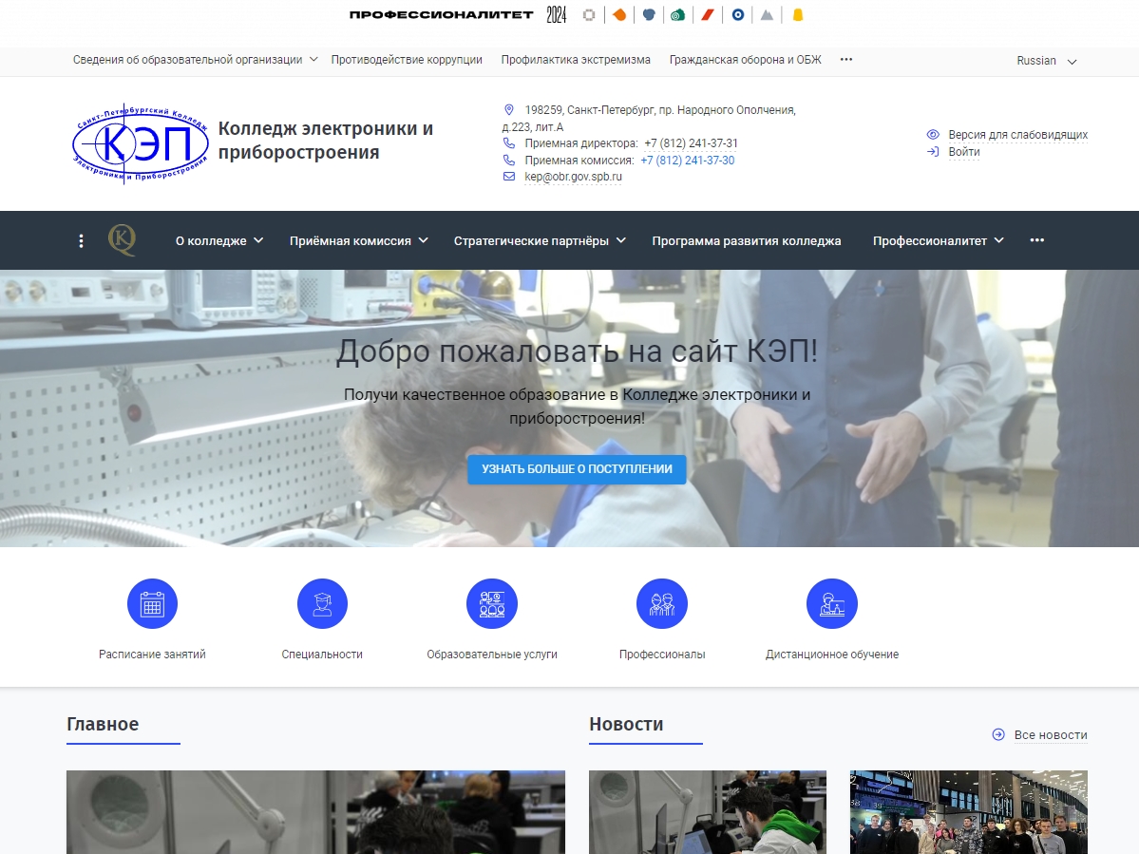This screenshot has height=854, width=1139.
Task: Open the vertical three-dots menu in navbar
Action: click(x=82, y=241)
